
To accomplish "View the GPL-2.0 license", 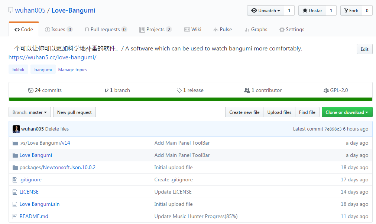I will point(336,90).
